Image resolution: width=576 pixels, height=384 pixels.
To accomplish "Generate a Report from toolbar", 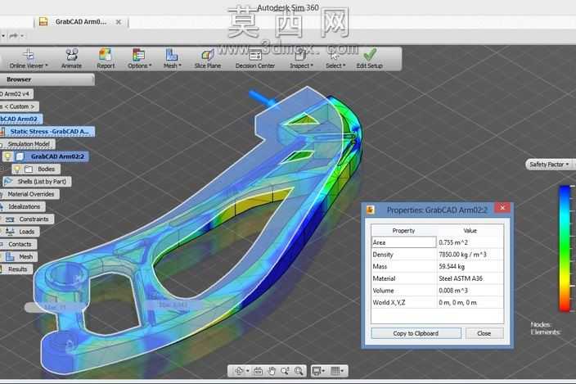I will point(106,58).
